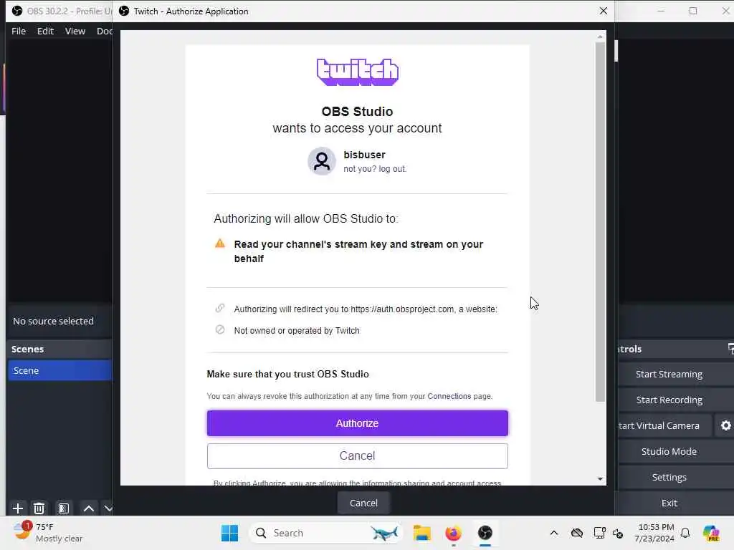Click Exit in OBS controls

(x=669, y=503)
